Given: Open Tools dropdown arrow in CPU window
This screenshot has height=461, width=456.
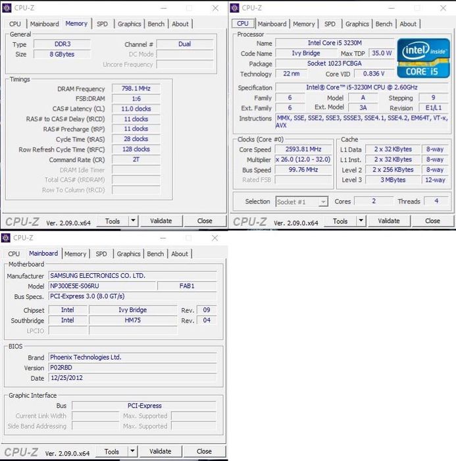Looking at the screenshot, I should (361, 221).
